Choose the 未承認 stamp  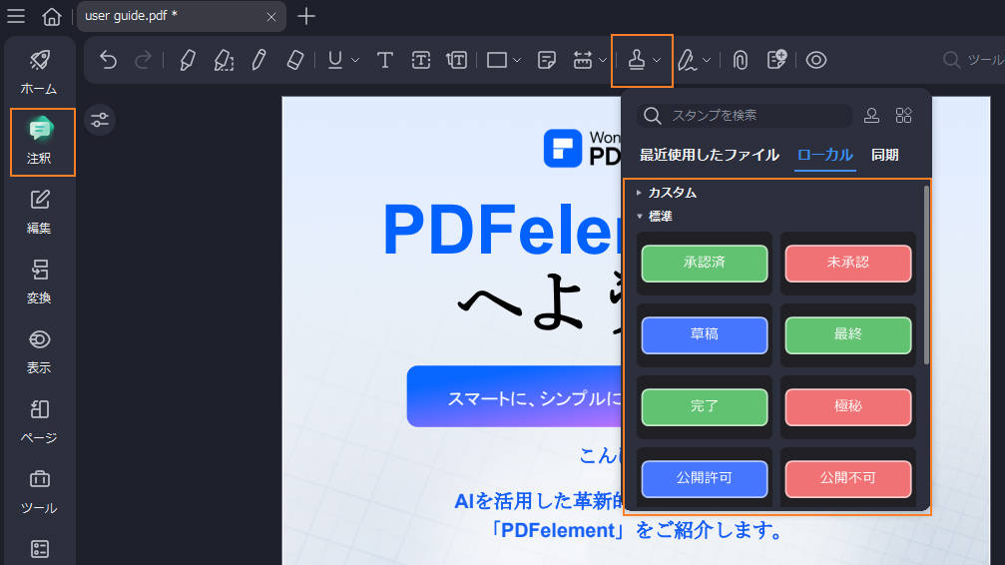(848, 263)
